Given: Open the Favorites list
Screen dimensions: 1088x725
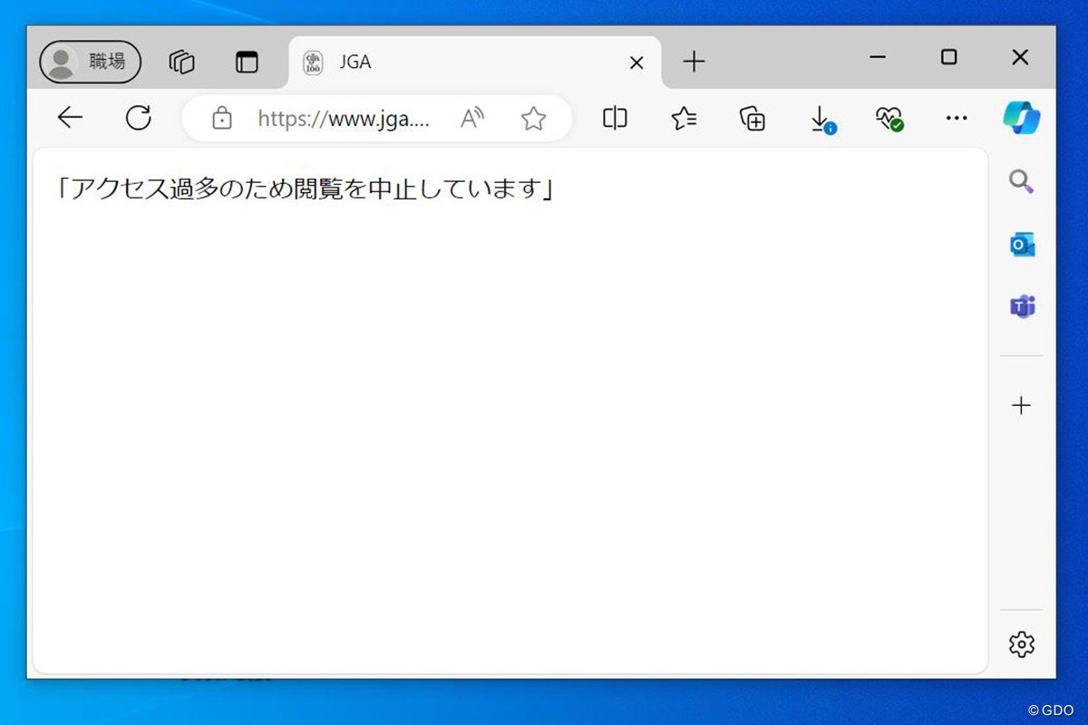Looking at the screenshot, I should coord(684,119).
